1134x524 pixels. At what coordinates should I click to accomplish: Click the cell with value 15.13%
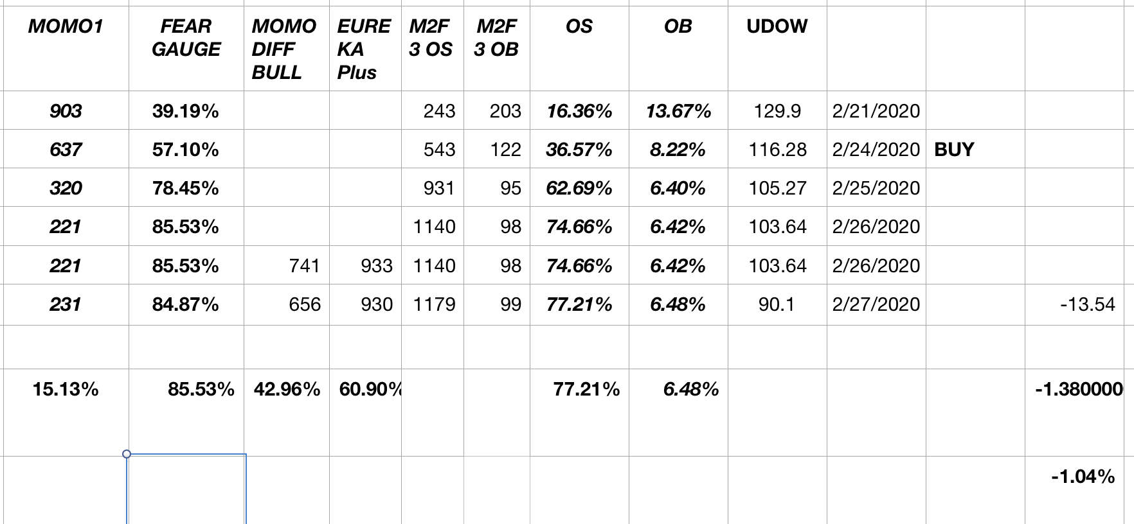tap(66, 389)
